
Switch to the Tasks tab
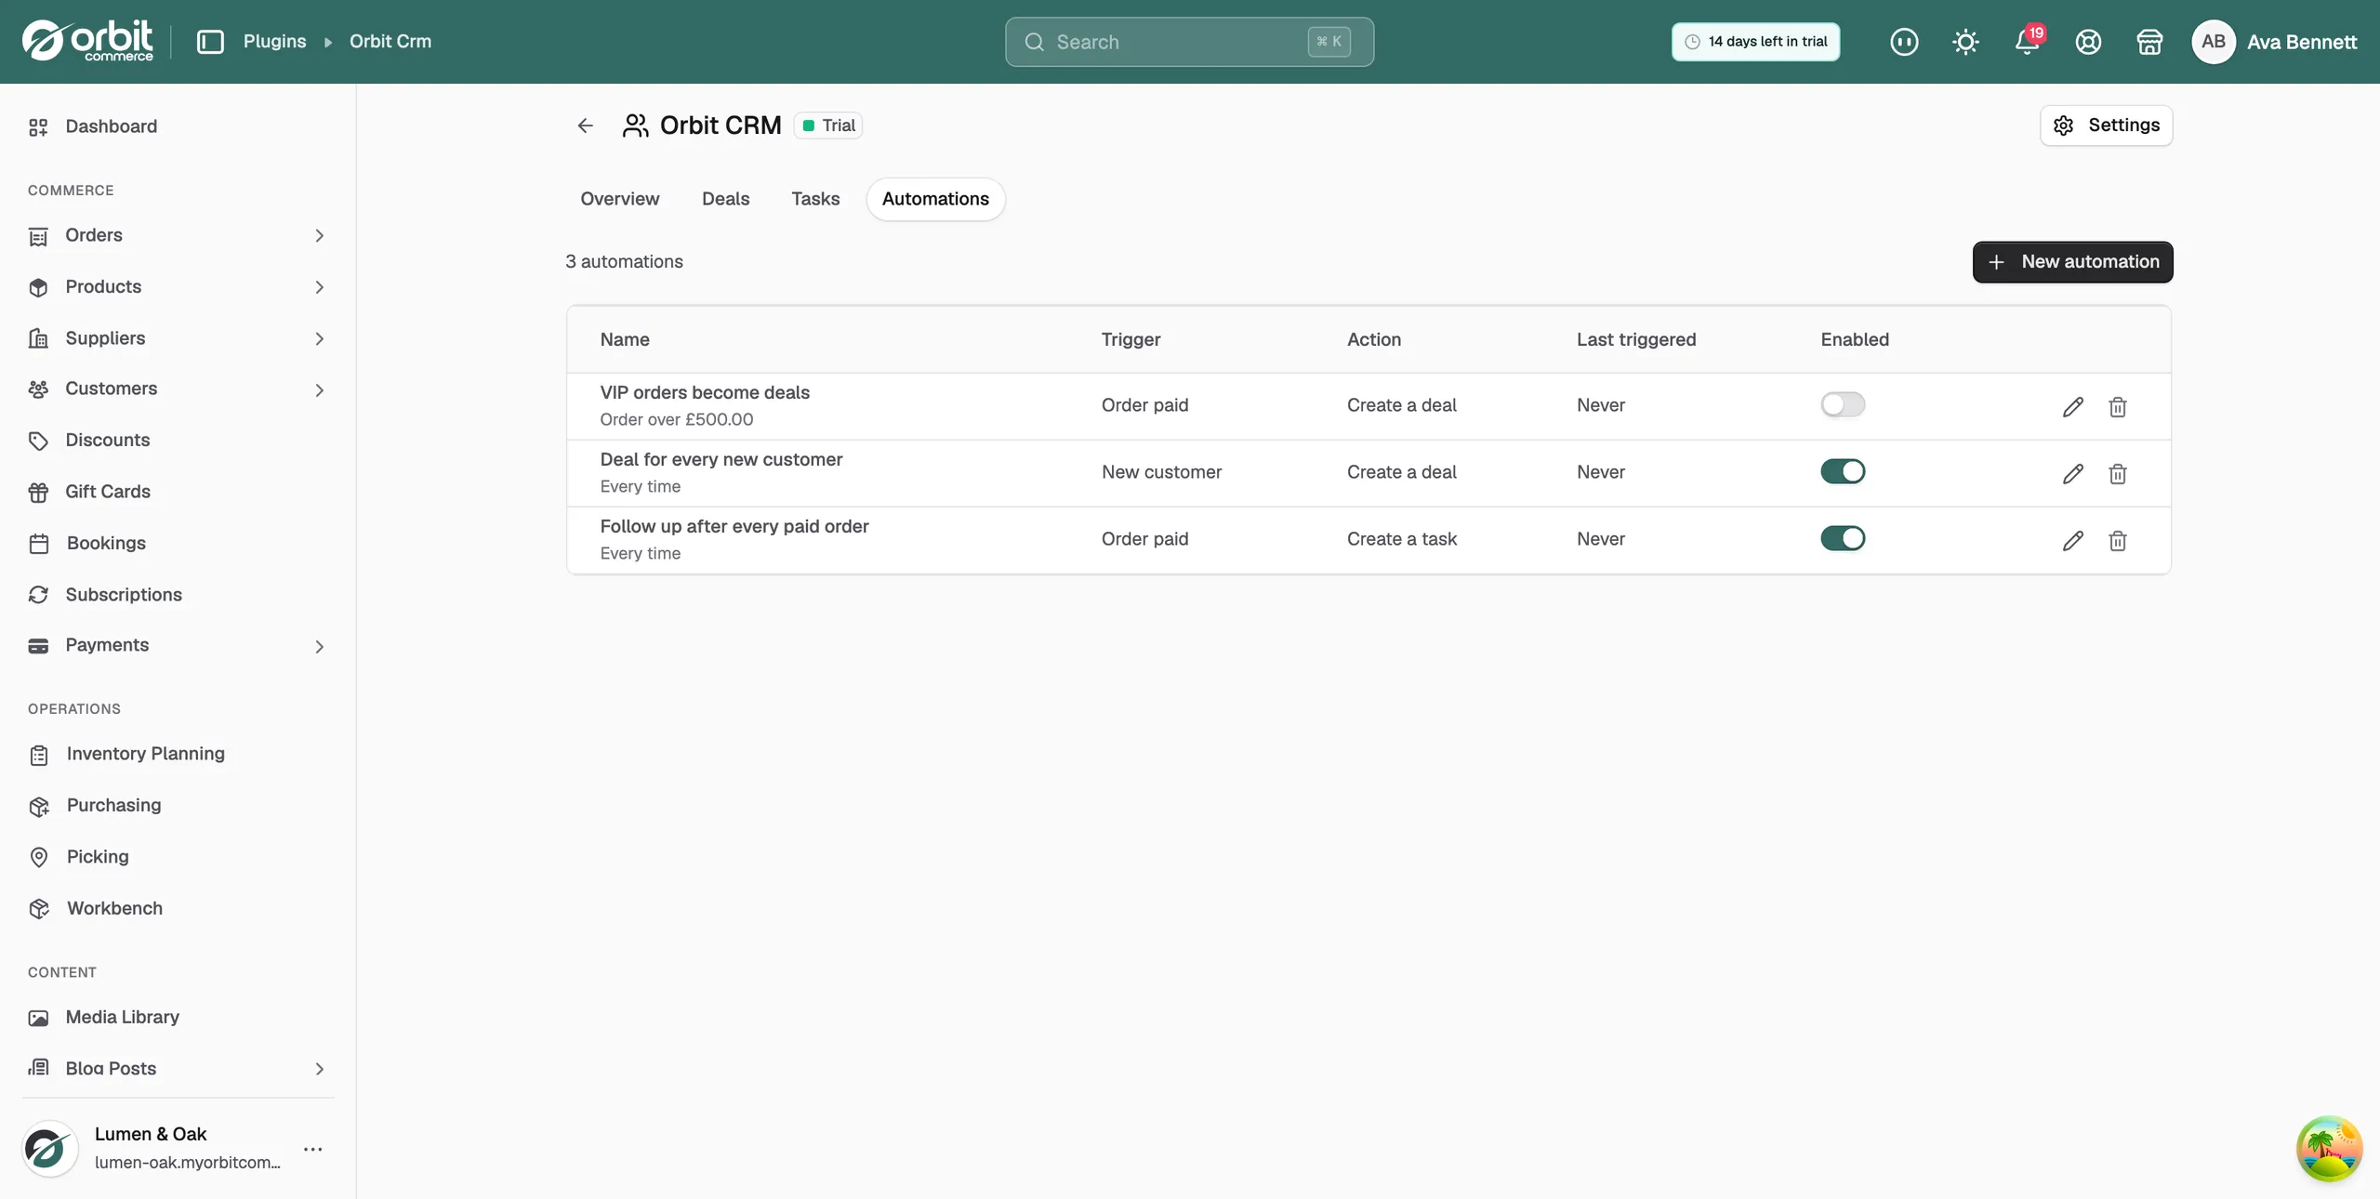(x=815, y=199)
